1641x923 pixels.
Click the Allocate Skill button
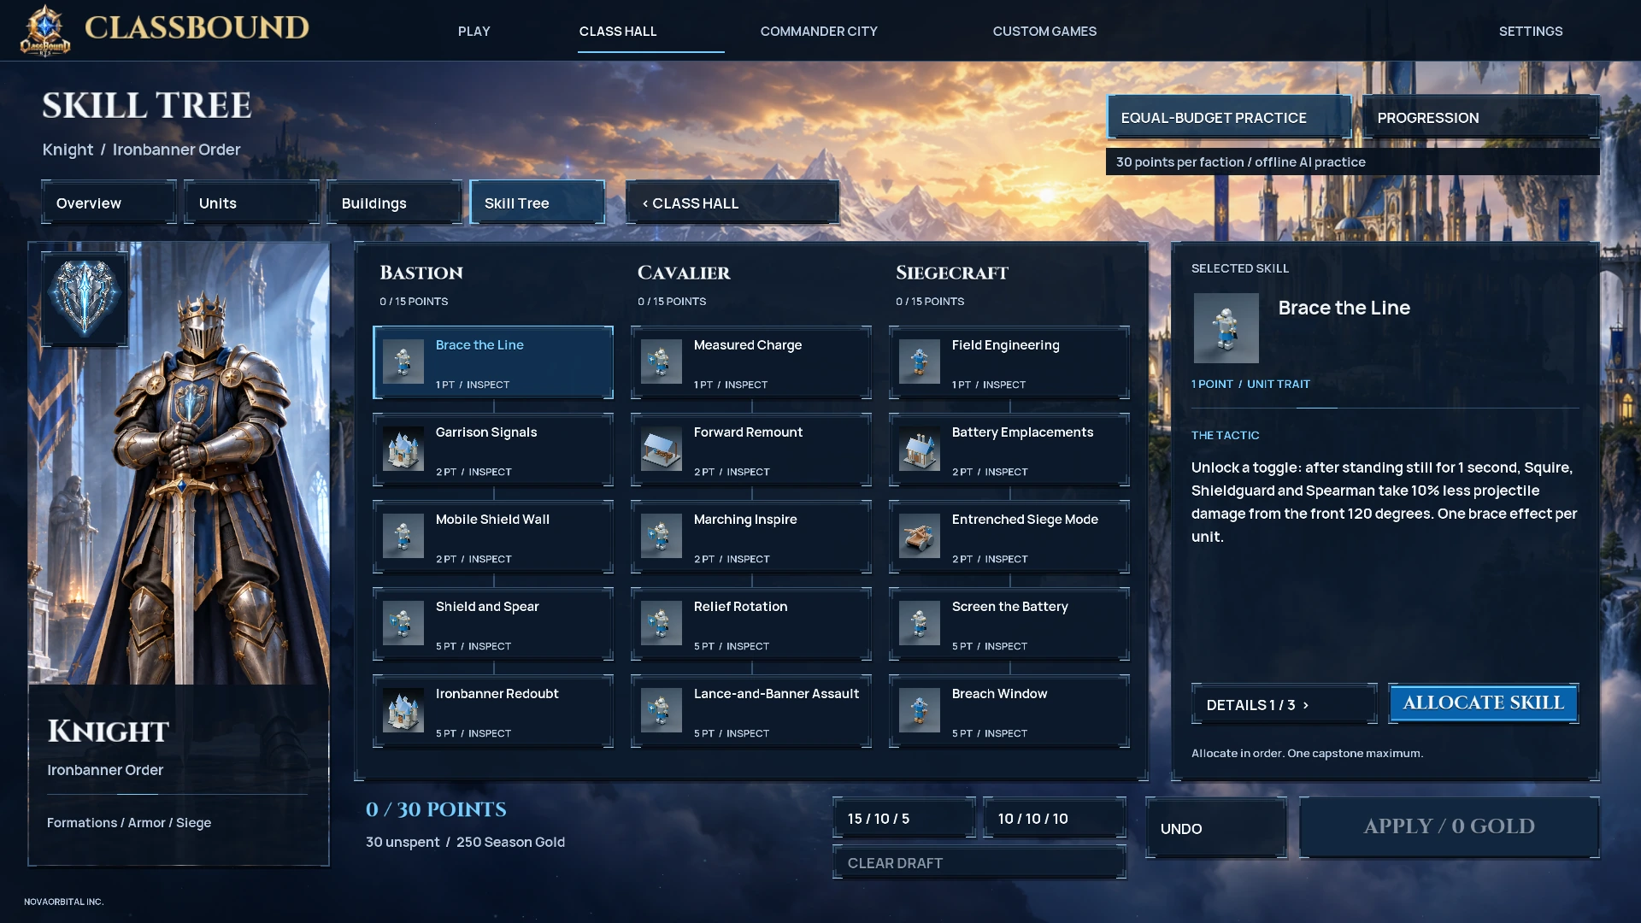tap(1484, 703)
